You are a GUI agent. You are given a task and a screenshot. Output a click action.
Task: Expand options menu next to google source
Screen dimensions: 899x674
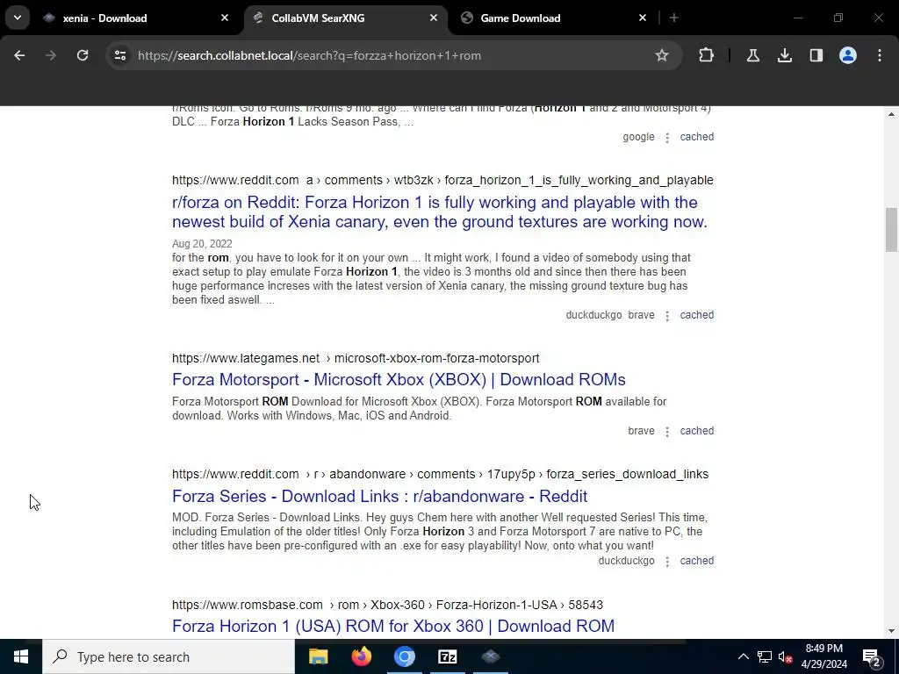(667, 138)
